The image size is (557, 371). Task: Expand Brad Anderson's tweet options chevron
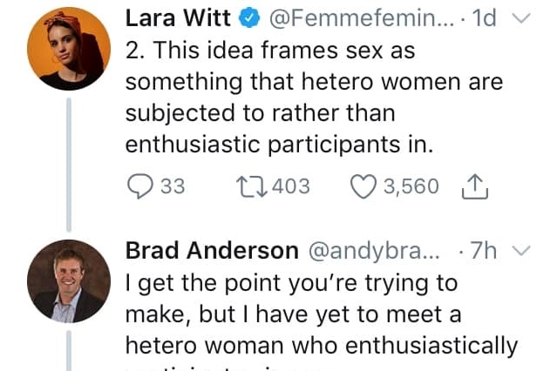521,251
